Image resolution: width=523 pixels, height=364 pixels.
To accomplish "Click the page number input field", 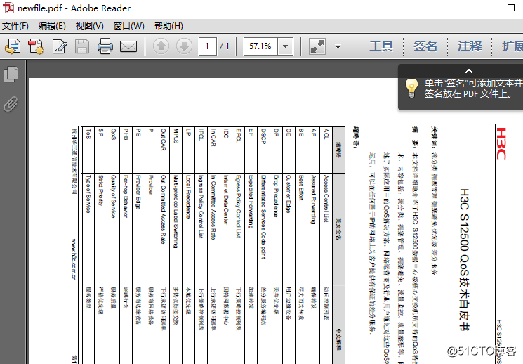I will (x=208, y=46).
